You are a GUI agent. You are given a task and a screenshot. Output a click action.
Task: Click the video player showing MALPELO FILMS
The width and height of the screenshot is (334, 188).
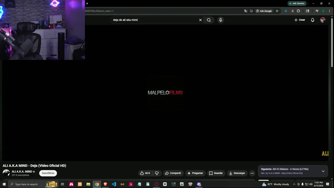point(165,93)
